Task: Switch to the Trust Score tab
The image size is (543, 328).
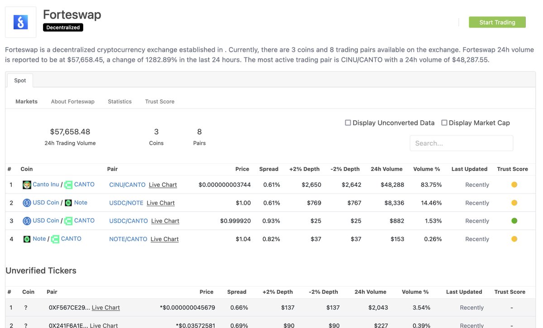Action: (x=160, y=101)
